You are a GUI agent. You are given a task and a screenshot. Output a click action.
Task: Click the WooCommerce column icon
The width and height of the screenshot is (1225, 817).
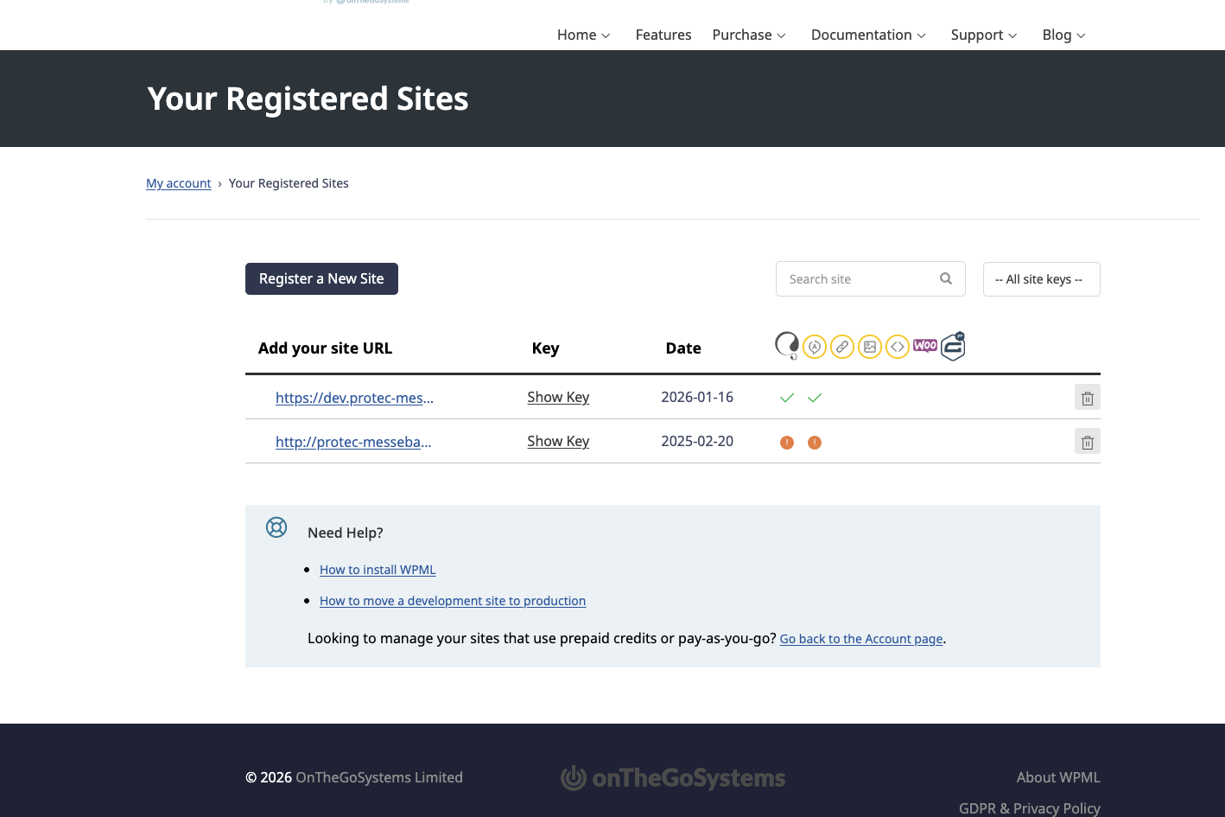[925, 346]
